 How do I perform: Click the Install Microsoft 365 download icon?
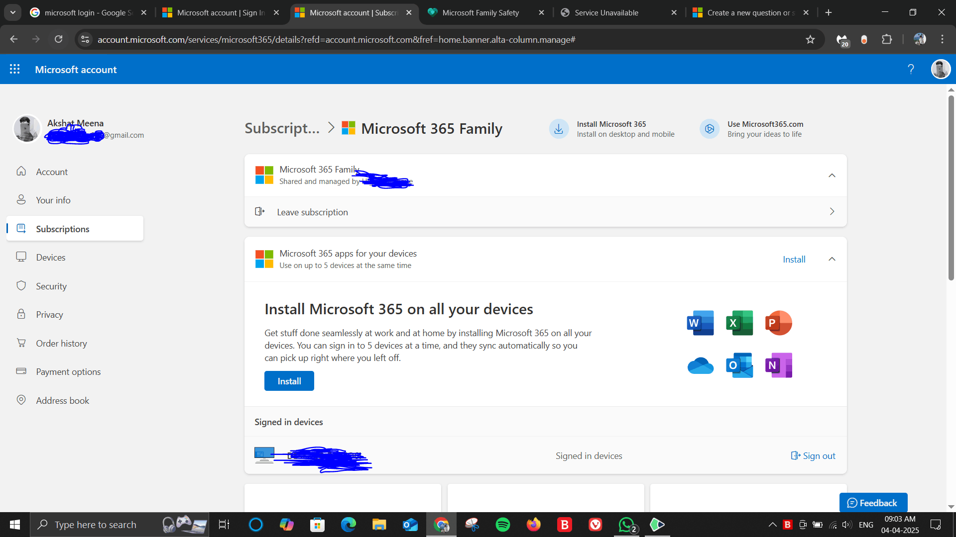pyautogui.click(x=559, y=129)
